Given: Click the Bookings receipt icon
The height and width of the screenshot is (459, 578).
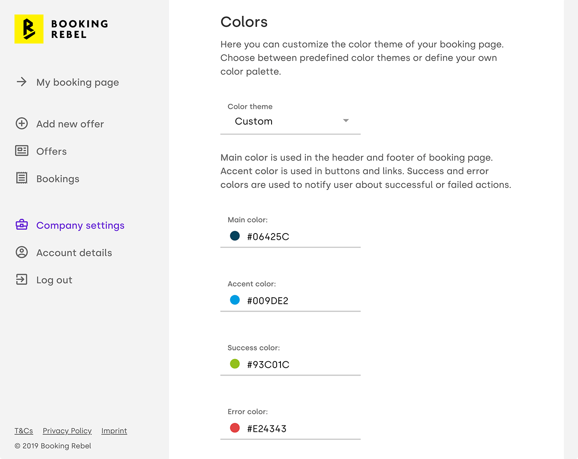Looking at the screenshot, I should (22, 178).
